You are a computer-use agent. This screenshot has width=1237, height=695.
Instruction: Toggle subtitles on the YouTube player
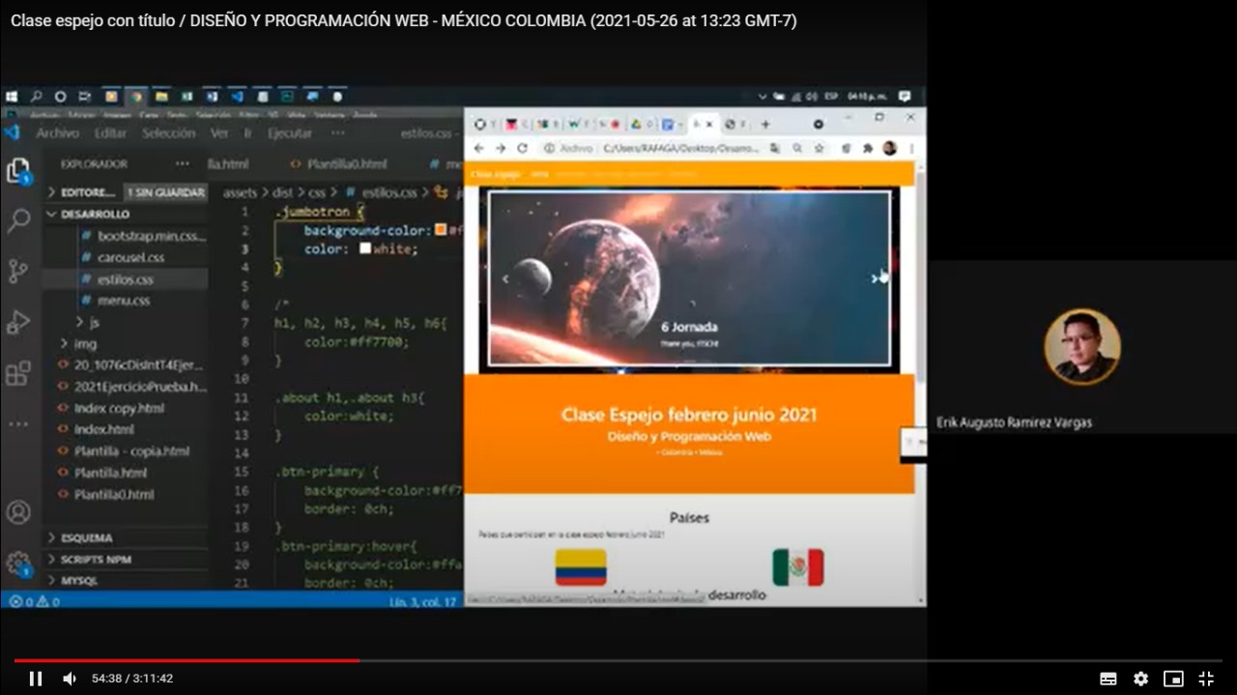pos(1108,679)
